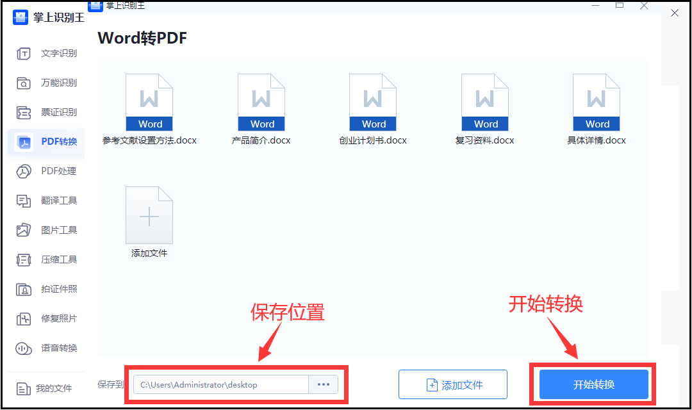Click the 拍证件照 menu label
The image size is (692, 410).
[59, 290]
